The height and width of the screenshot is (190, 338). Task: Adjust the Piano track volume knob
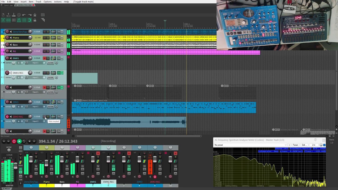click(30, 38)
